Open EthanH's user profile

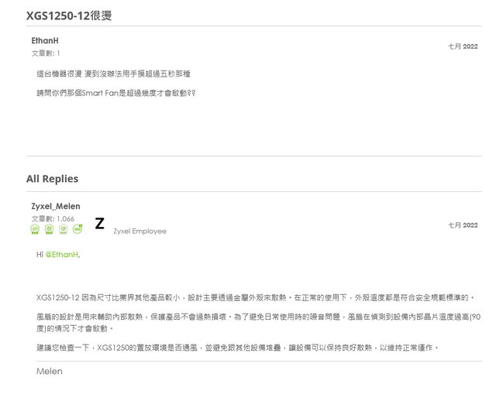44,40
